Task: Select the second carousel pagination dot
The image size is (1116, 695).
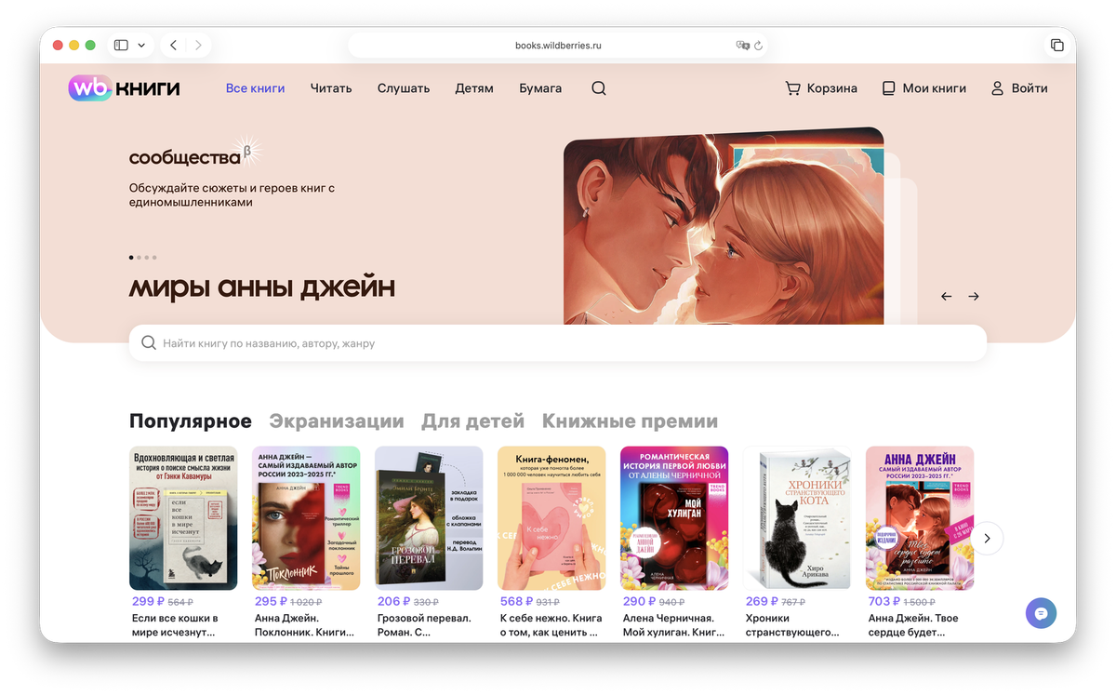Action: 139,257
